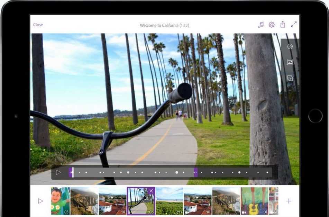The image size is (329, 217).
Task: Select the green grass beach clip thumbnail
Action: [169, 201]
